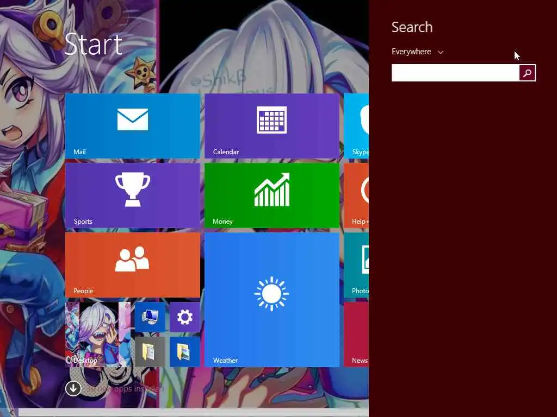Show all apps with down arrow
Viewport: 557px width, 417px height.
click(x=73, y=388)
